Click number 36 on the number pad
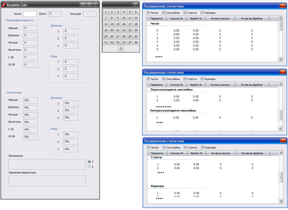288x210 pixels. 136,42
